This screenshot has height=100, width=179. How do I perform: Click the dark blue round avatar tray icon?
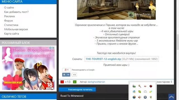134,97
